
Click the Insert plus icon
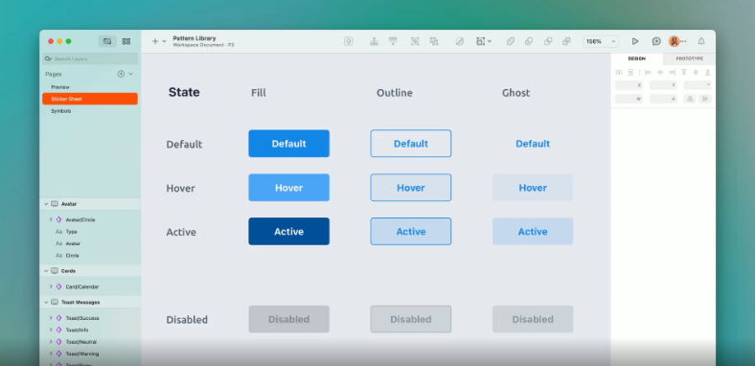pos(155,41)
